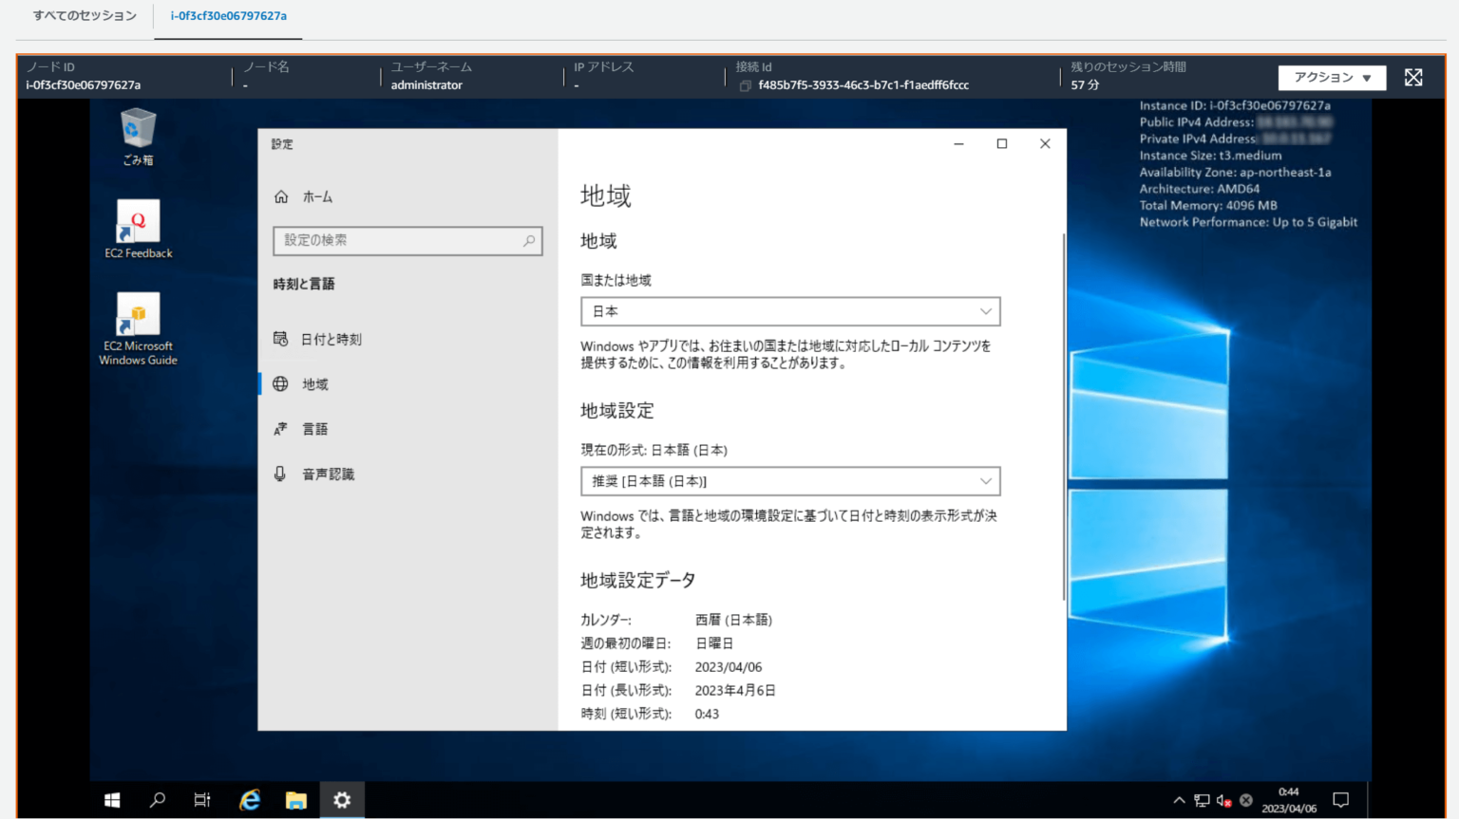Open the ごみ箱 on the desktop
The height and width of the screenshot is (819, 1459).
click(138, 130)
